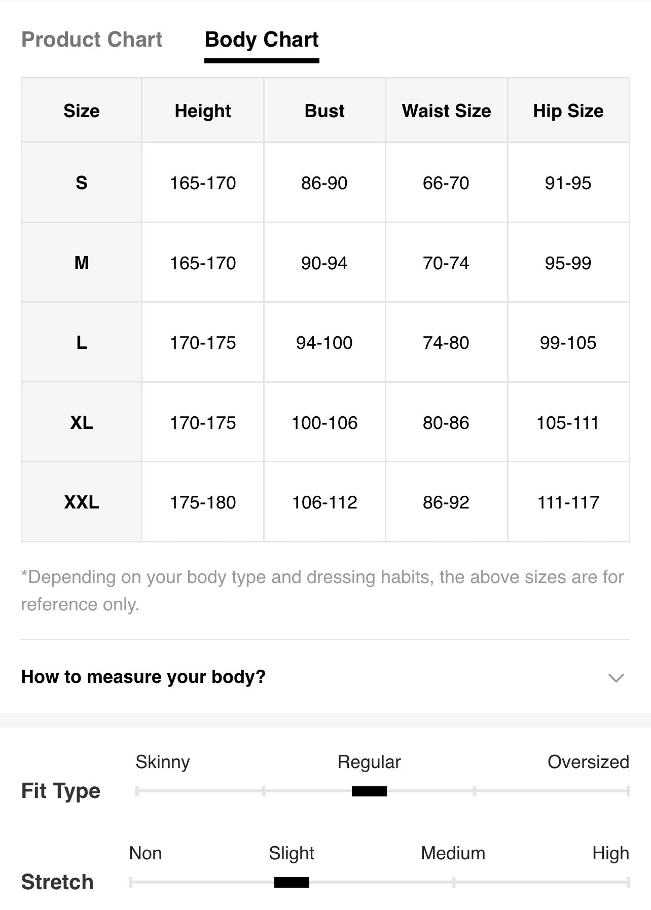Switch to the Product Chart tab
The height and width of the screenshot is (910, 651).
tap(92, 40)
